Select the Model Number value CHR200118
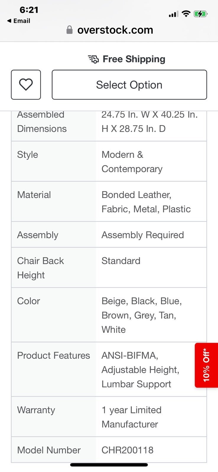 pyautogui.click(x=128, y=450)
